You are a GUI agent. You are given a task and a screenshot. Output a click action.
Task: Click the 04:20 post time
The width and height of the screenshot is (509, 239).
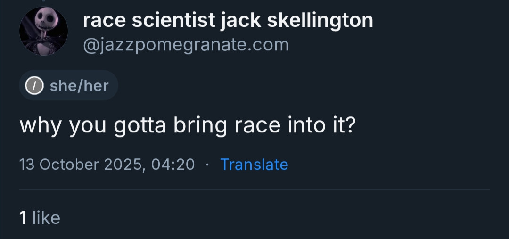[x=173, y=165]
